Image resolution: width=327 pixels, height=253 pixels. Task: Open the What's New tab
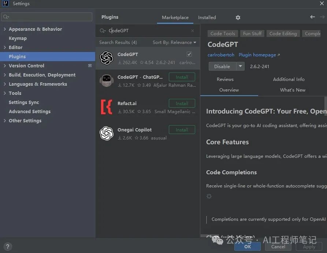[293, 90]
